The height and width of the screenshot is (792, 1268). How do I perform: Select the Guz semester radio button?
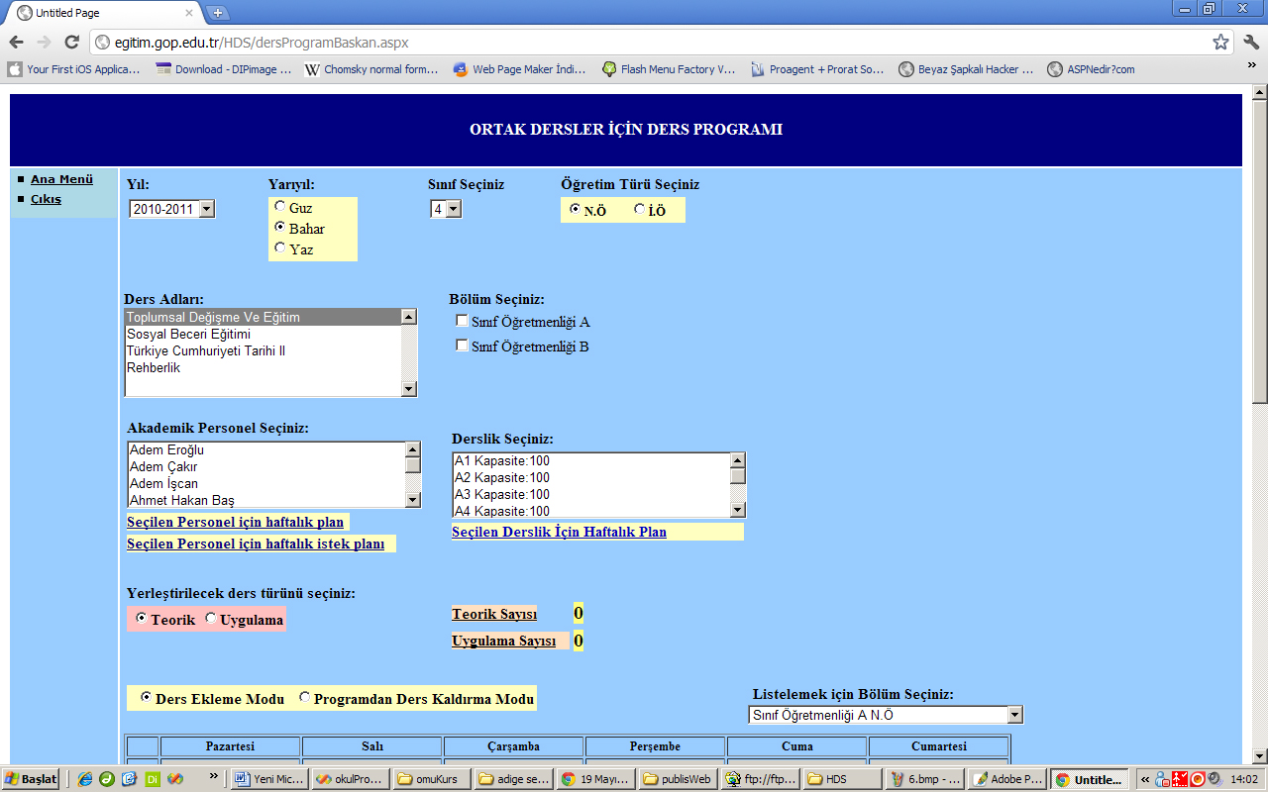click(x=280, y=207)
